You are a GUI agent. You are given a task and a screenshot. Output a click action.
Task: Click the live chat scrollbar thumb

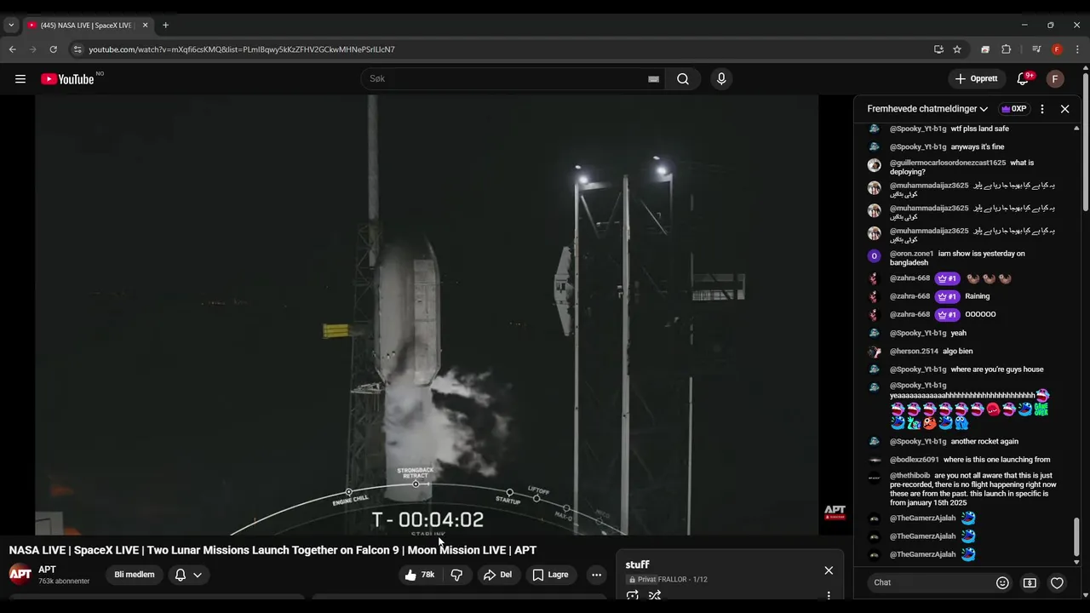(1076, 536)
